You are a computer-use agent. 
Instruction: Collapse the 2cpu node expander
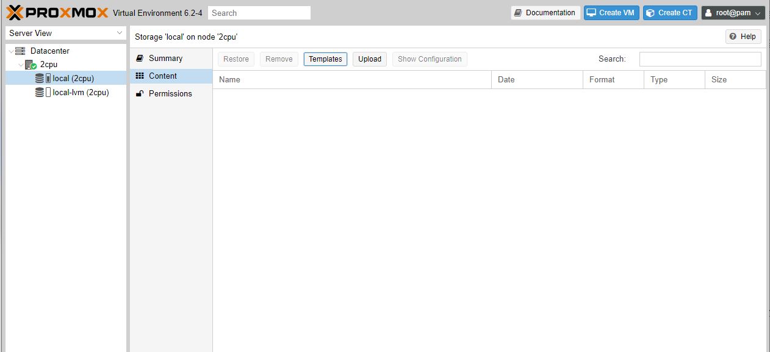[x=21, y=65]
